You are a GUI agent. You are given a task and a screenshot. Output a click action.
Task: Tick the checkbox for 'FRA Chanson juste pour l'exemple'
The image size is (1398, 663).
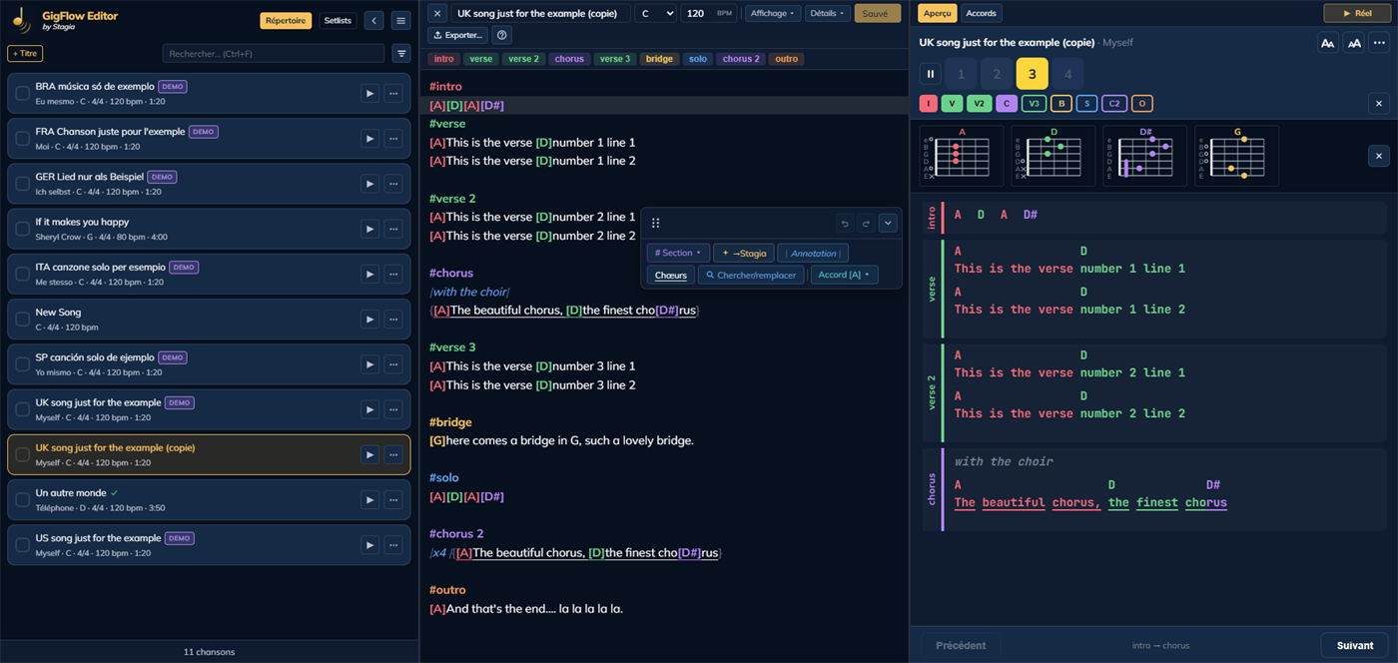click(22, 139)
